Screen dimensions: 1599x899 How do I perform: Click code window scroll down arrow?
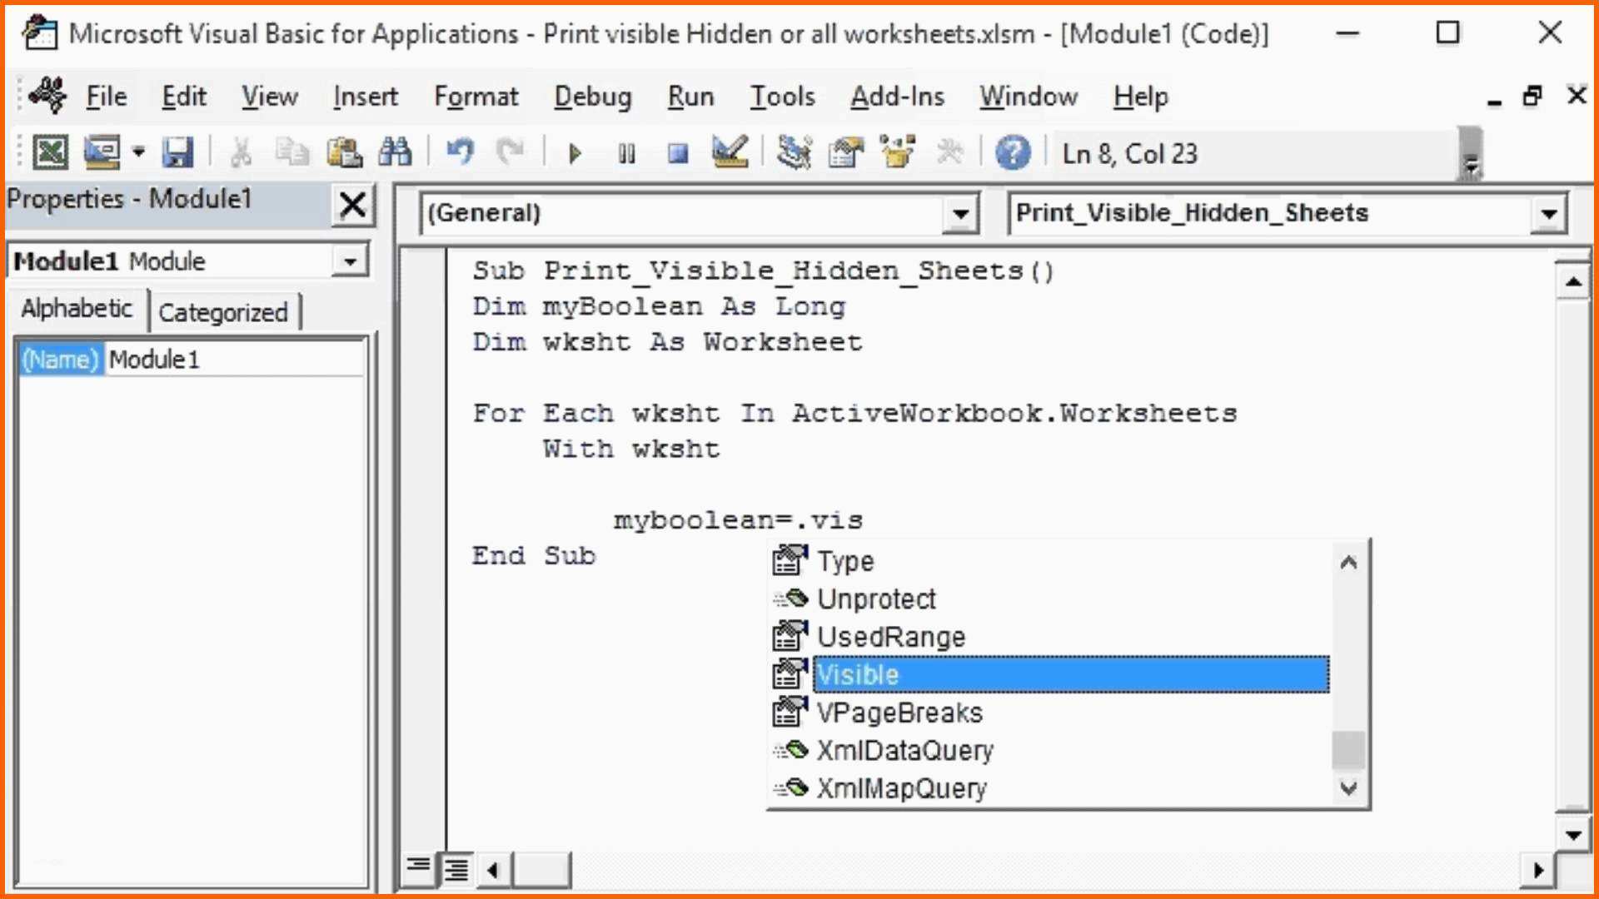pos(1573,835)
